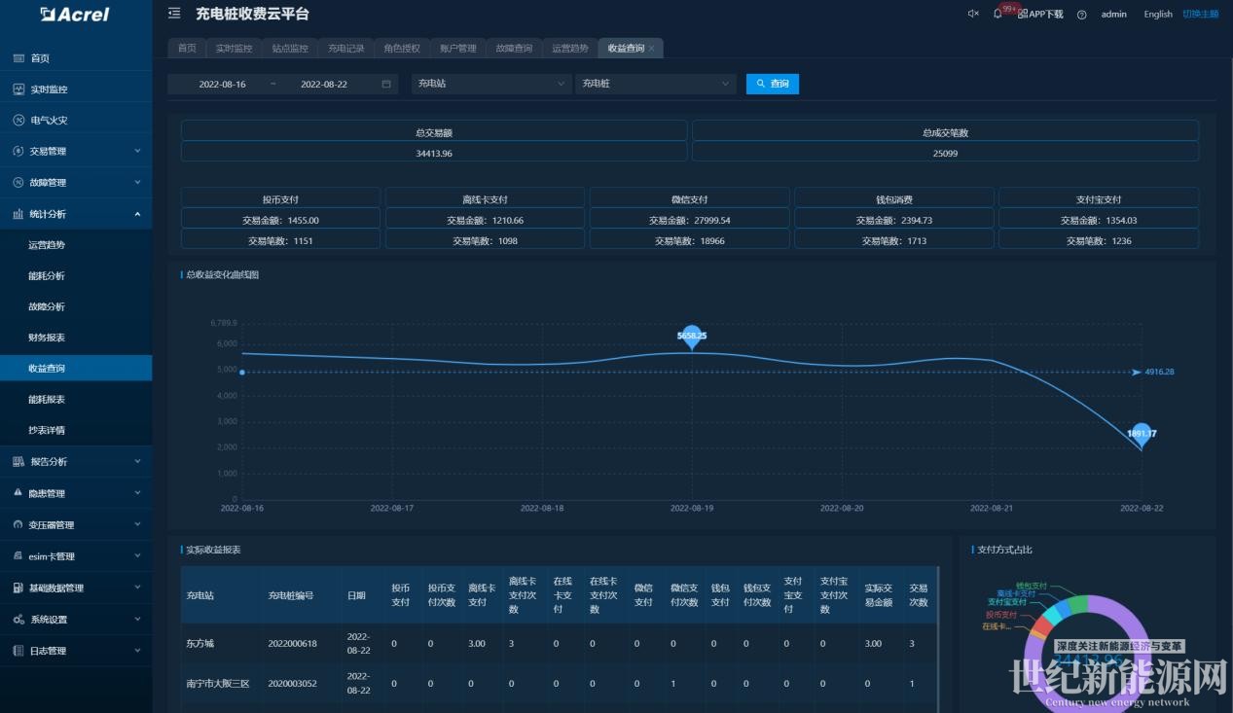This screenshot has height=713, width=1233.
Task: Click the 实时监控 monitor icon in sidebar
Action: coord(18,89)
